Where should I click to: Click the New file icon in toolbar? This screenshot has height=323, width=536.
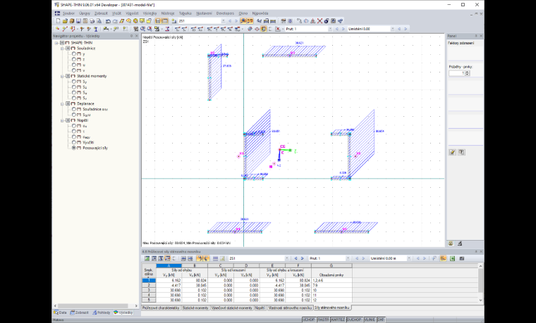(58, 21)
